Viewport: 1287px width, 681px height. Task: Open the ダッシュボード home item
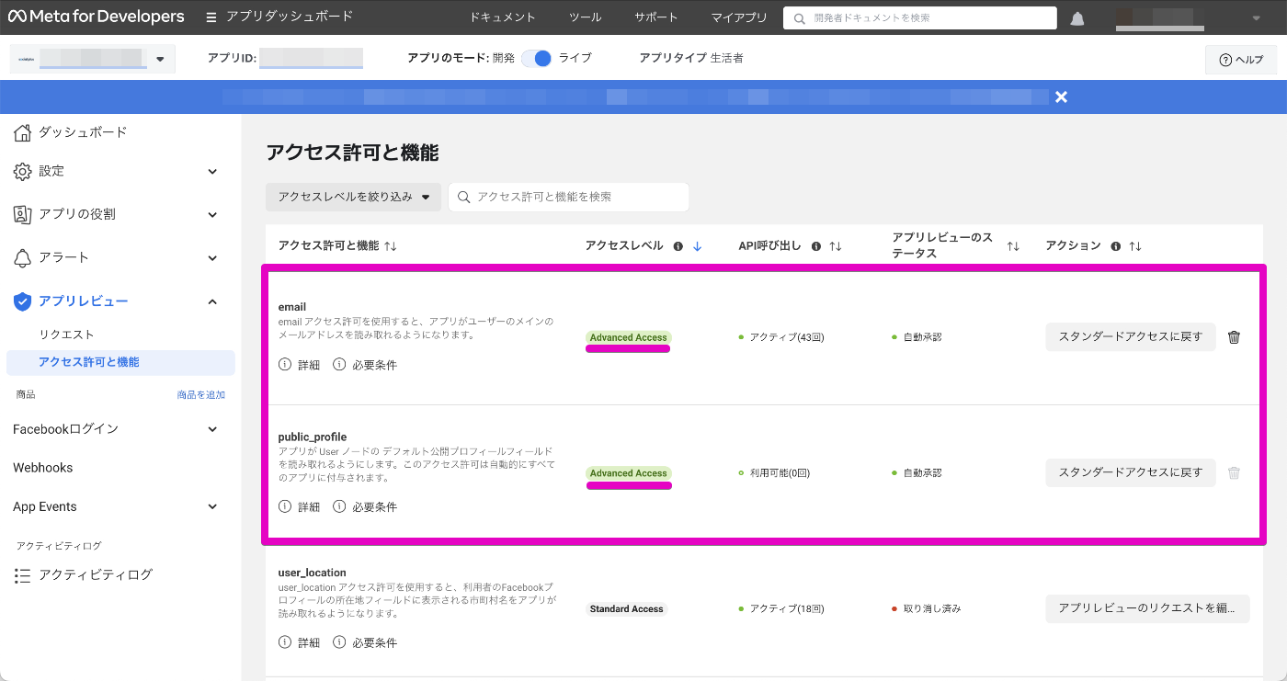(70, 132)
